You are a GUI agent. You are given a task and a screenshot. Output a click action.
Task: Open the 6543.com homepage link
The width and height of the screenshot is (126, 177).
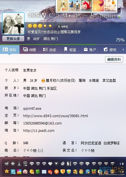pos(55,116)
